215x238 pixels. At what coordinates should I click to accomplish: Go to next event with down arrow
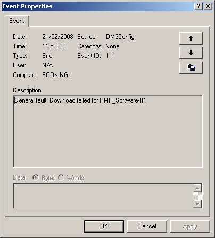click(191, 53)
